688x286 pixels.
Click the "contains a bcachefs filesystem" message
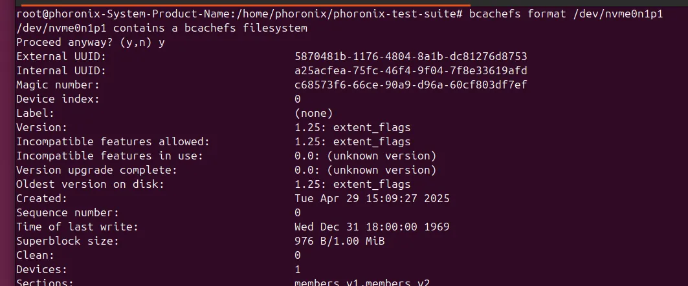(162, 28)
